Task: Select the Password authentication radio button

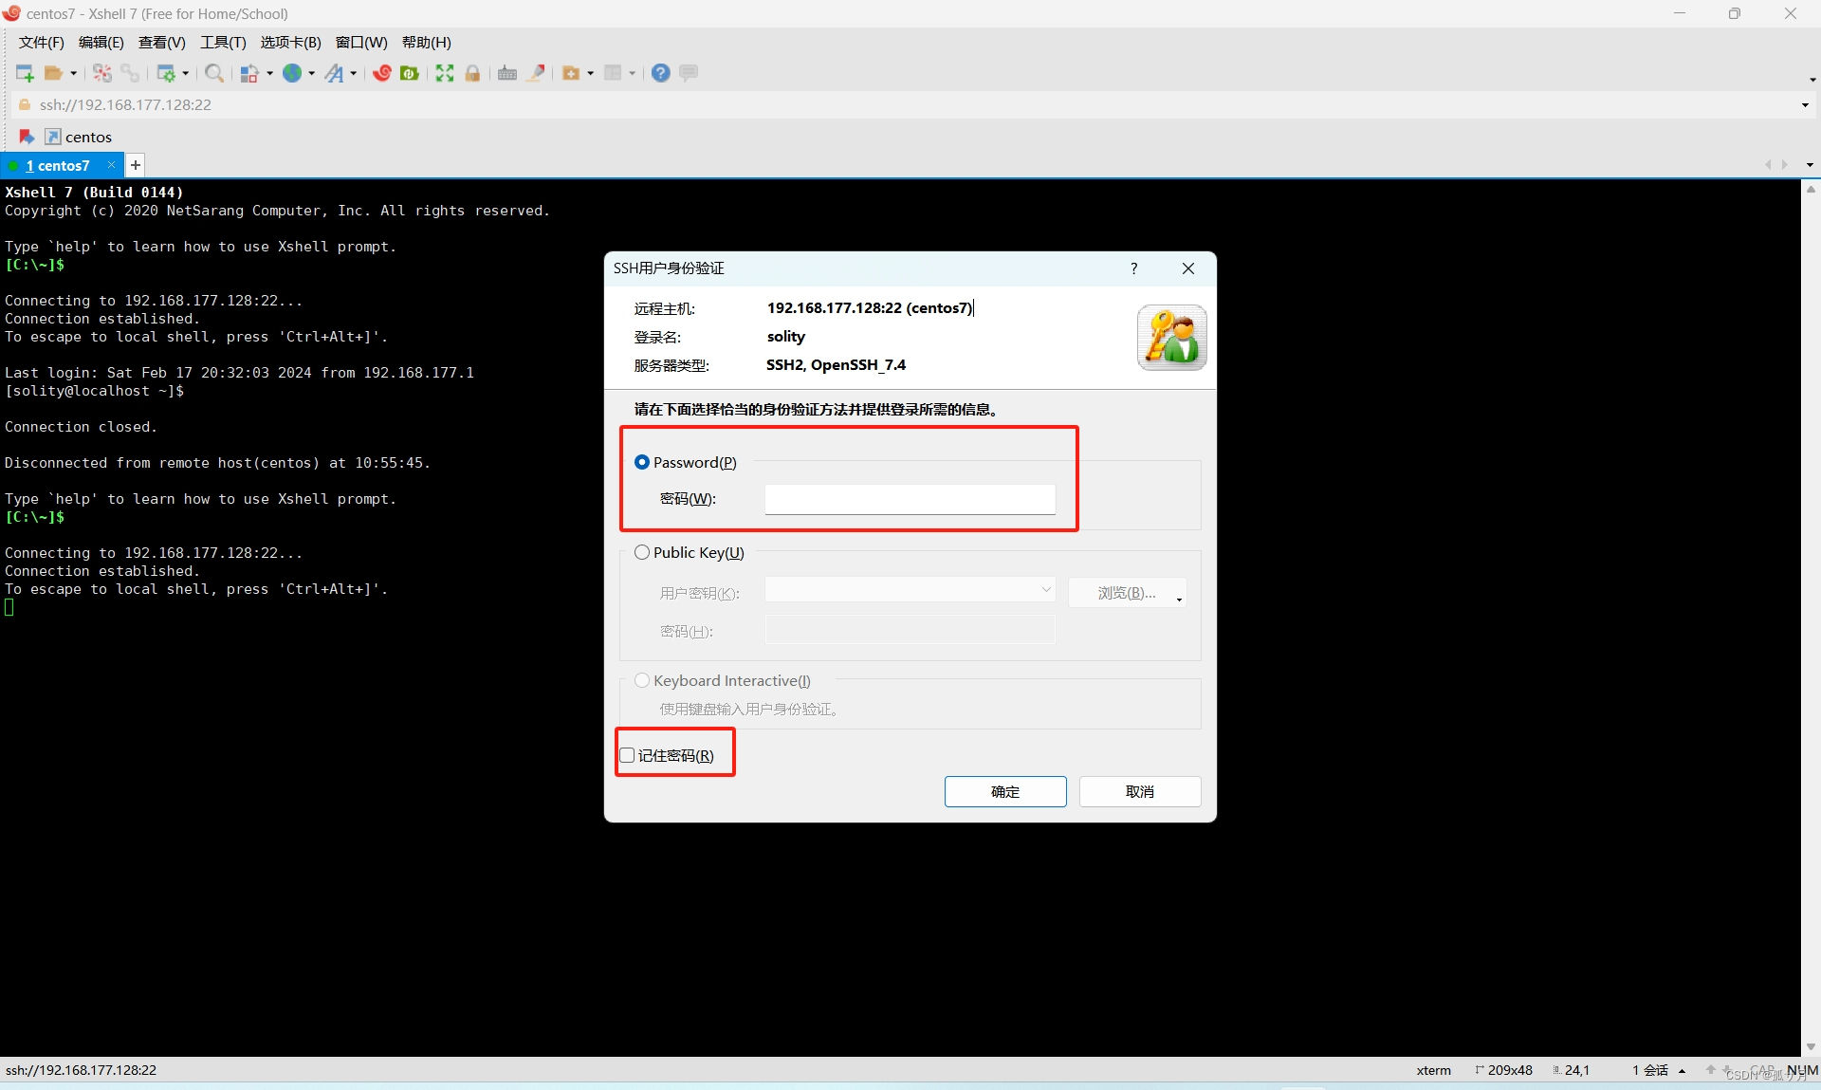Action: pyautogui.click(x=642, y=462)
